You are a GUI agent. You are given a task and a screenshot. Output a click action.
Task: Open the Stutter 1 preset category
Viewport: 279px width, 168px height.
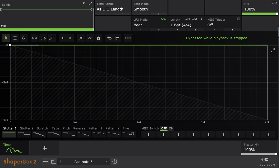pos(10,128)
